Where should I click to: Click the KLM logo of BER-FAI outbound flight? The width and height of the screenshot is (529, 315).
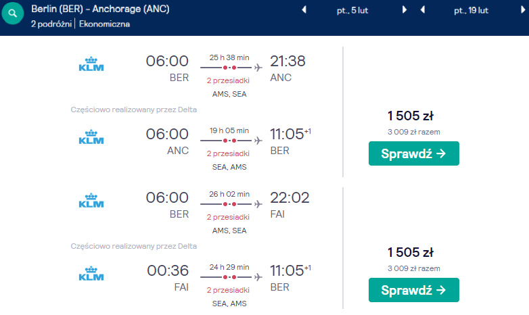coord(91,201)
